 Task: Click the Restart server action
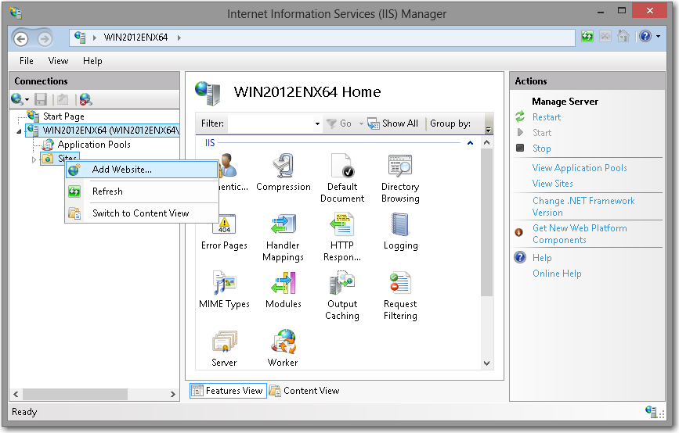click(x=547, y=117)
